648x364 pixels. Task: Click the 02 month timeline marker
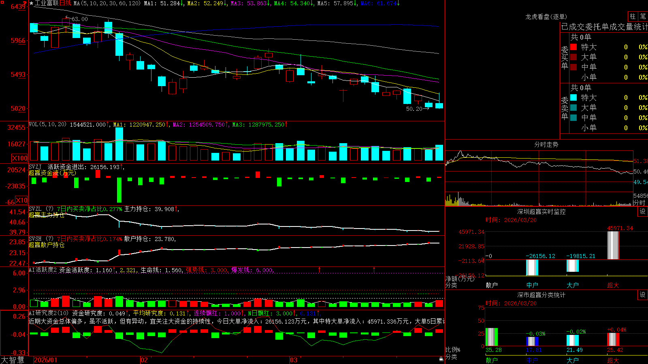[x=144, y=360]
